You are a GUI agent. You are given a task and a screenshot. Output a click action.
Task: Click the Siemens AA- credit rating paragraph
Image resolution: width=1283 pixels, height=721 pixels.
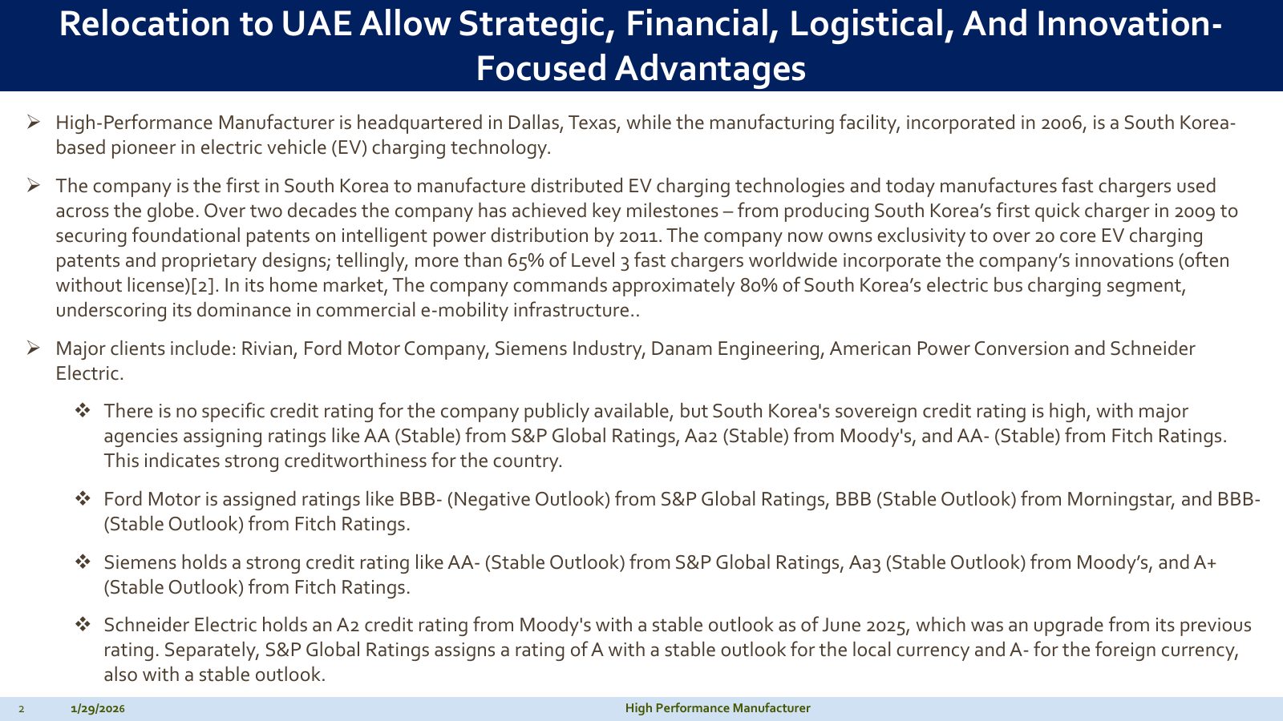660,574
